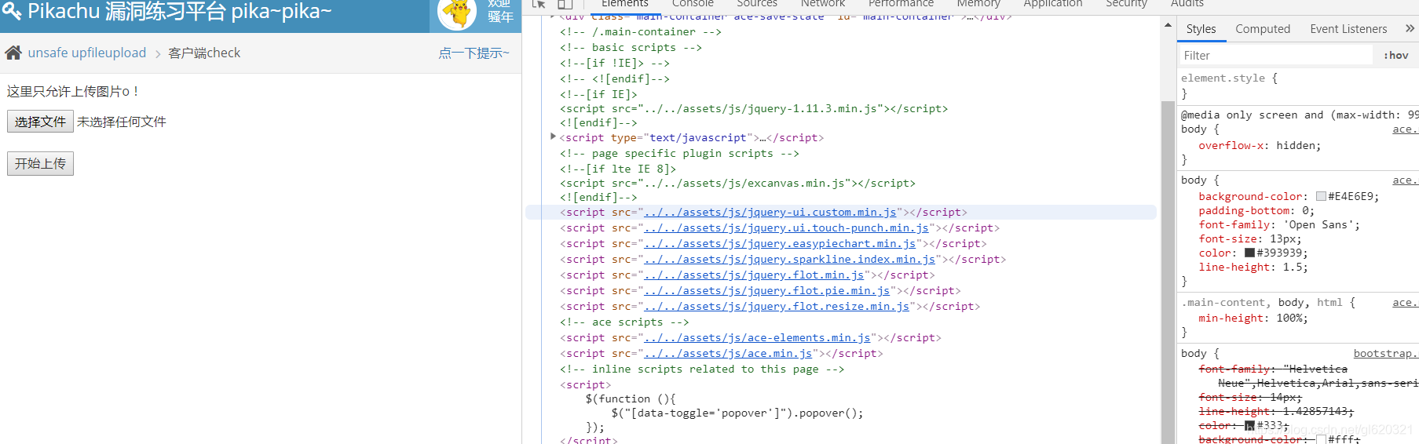Click the key icon beside Pikachu title

(11, 11)
